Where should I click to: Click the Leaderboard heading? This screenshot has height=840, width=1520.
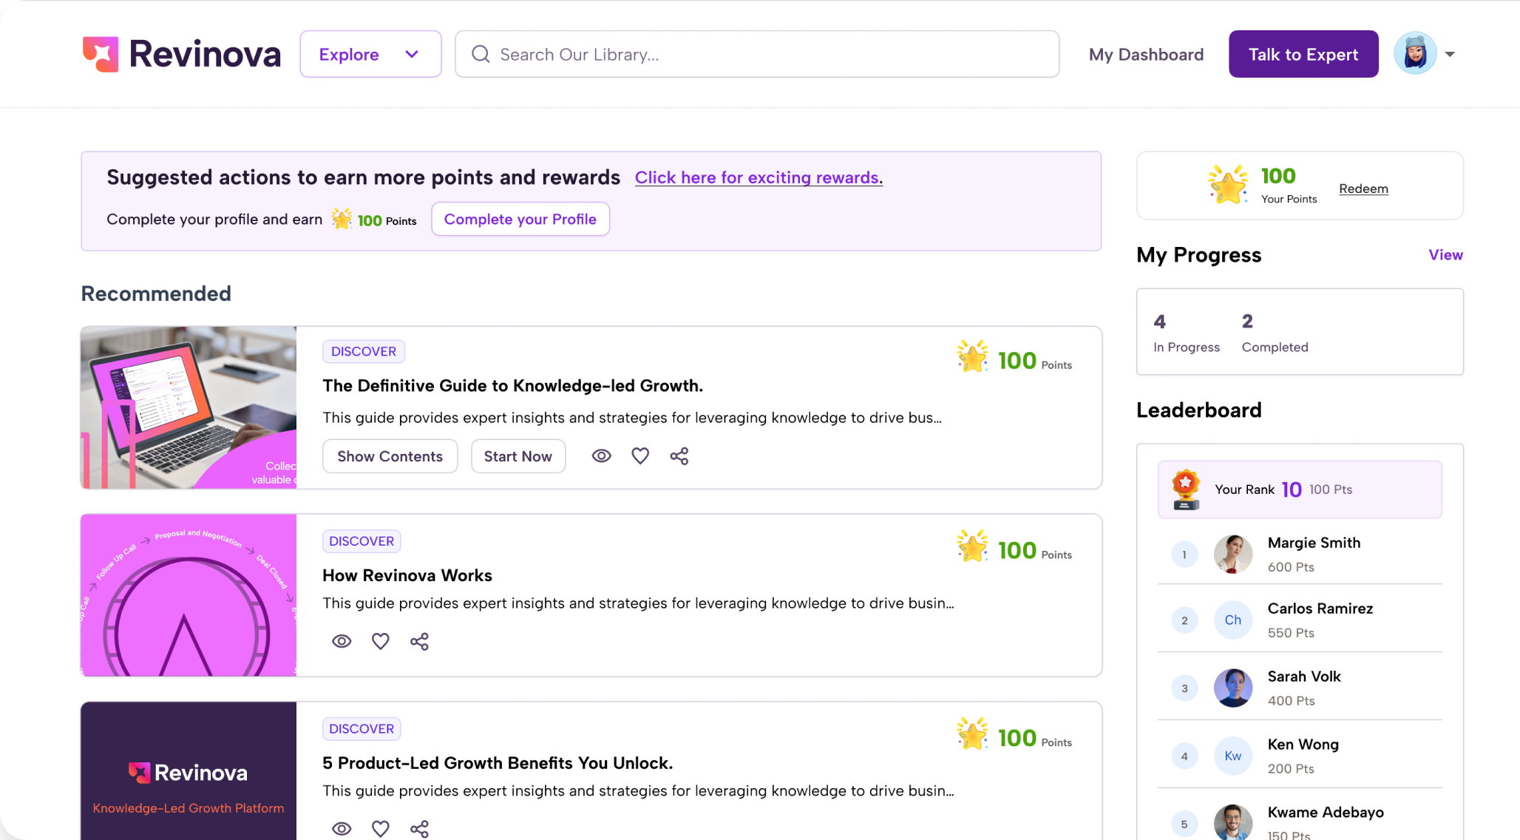1199,410
